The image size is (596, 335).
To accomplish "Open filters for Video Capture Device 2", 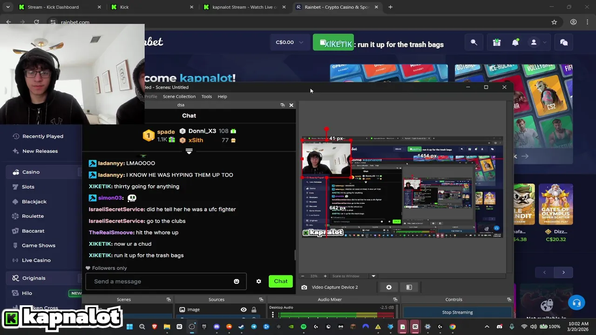I will (409, 287).
